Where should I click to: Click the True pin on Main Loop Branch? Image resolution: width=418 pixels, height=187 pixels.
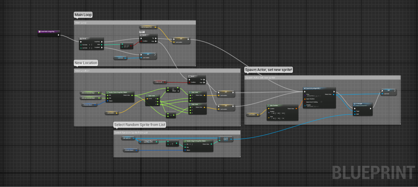(156, 38)
